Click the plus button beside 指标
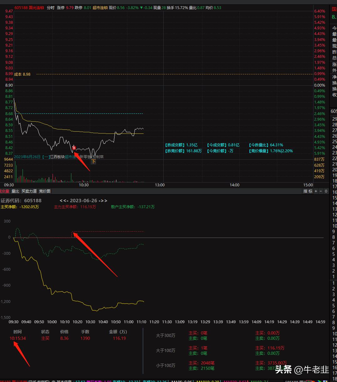 tap(316, 191)
